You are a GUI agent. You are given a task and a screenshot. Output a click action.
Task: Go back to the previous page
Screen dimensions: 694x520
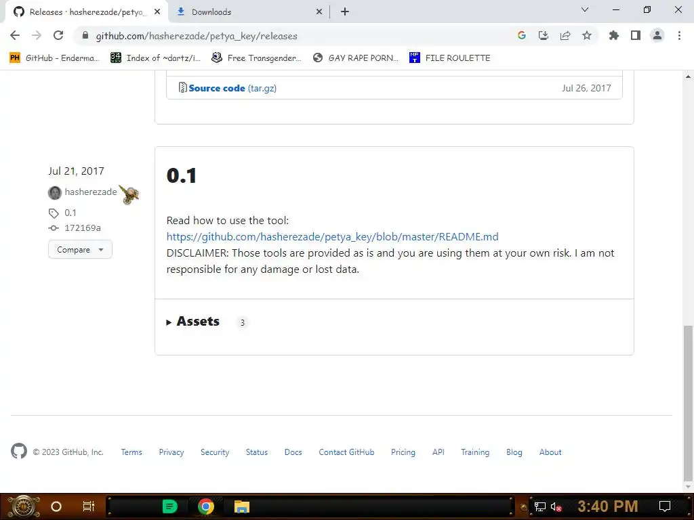[x=15, y=35]
